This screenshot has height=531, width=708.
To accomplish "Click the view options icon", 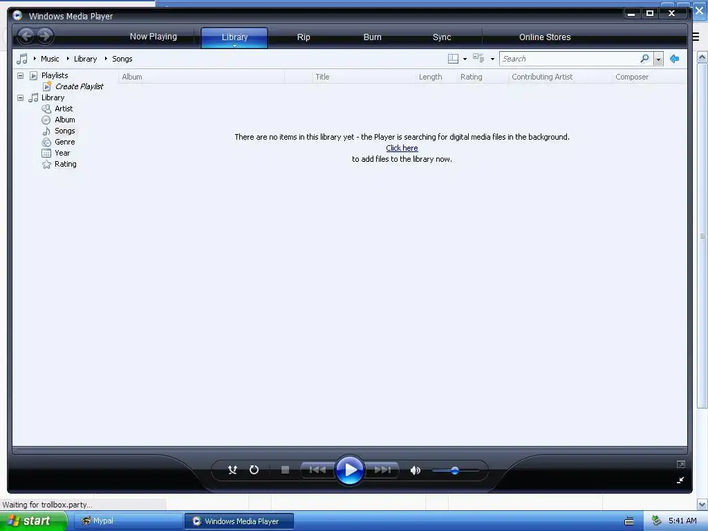I will click(x=478, y=58).
